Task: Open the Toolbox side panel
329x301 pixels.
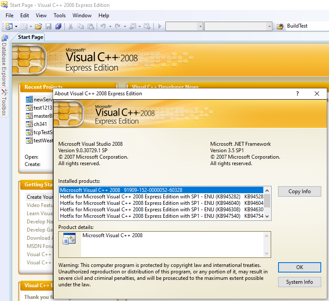Action: [x=4, y=103]
